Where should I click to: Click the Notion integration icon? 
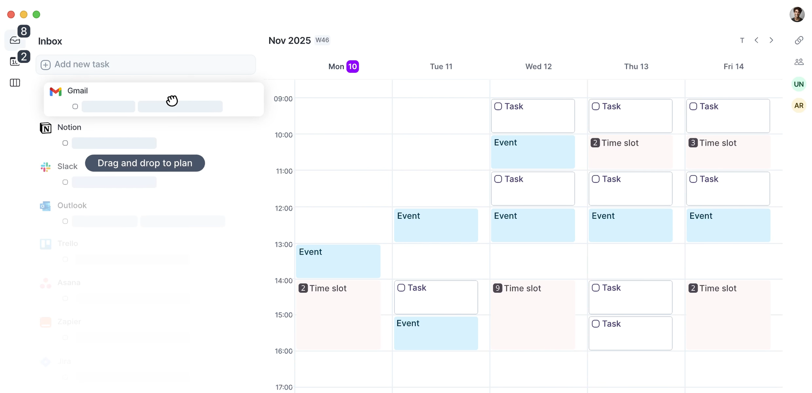(45, 127)
